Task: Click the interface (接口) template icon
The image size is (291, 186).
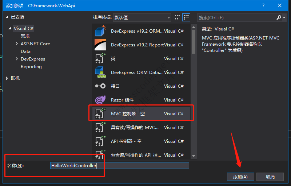Action: 100,86
